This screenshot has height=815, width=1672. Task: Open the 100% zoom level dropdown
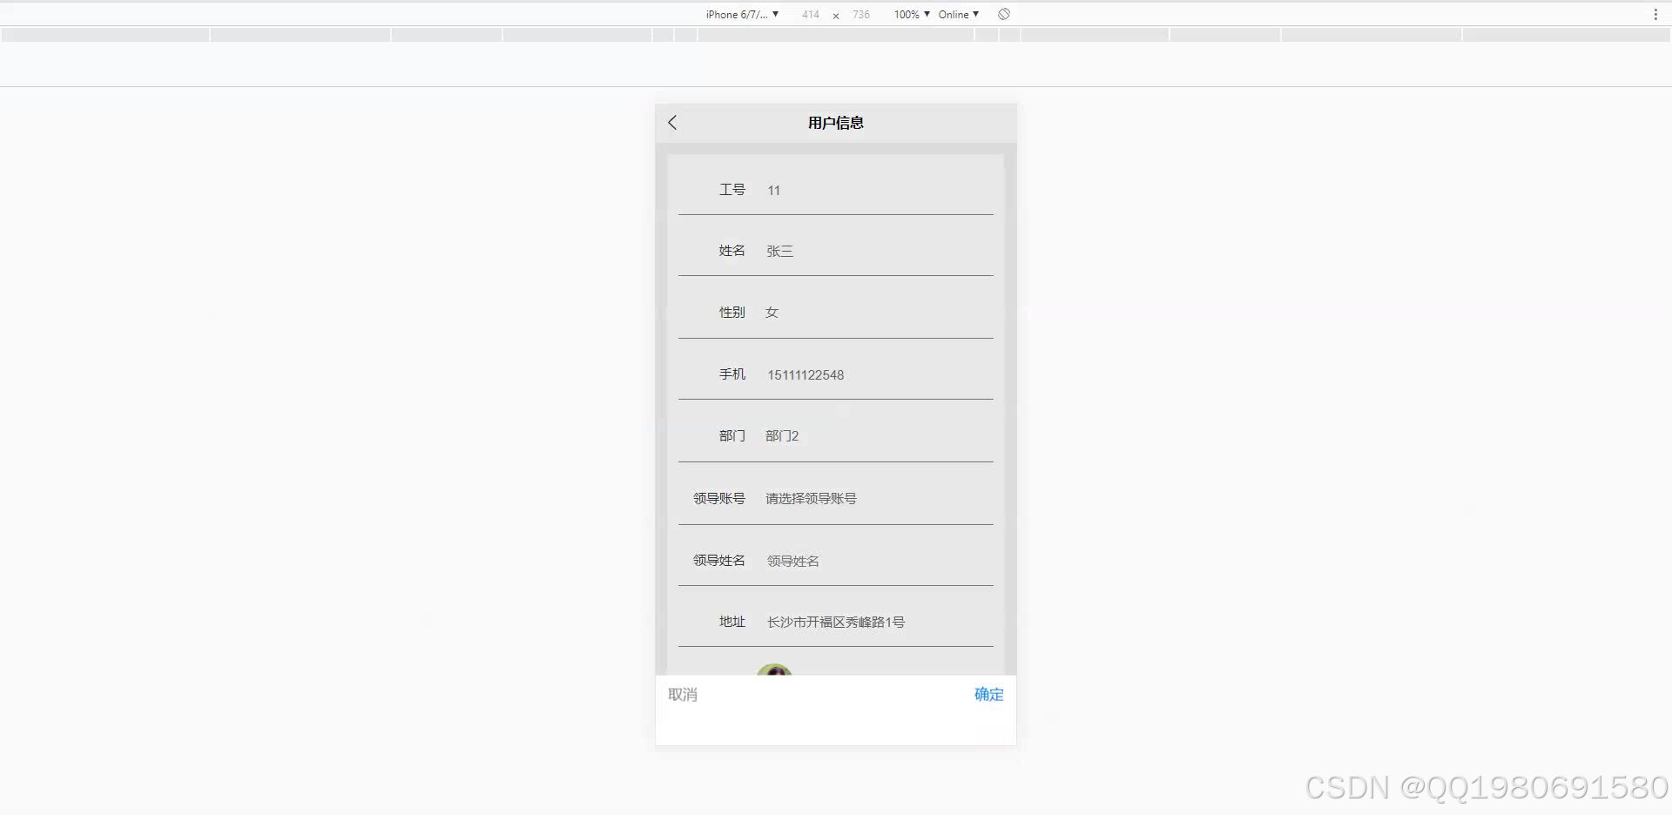pos(907,14)
